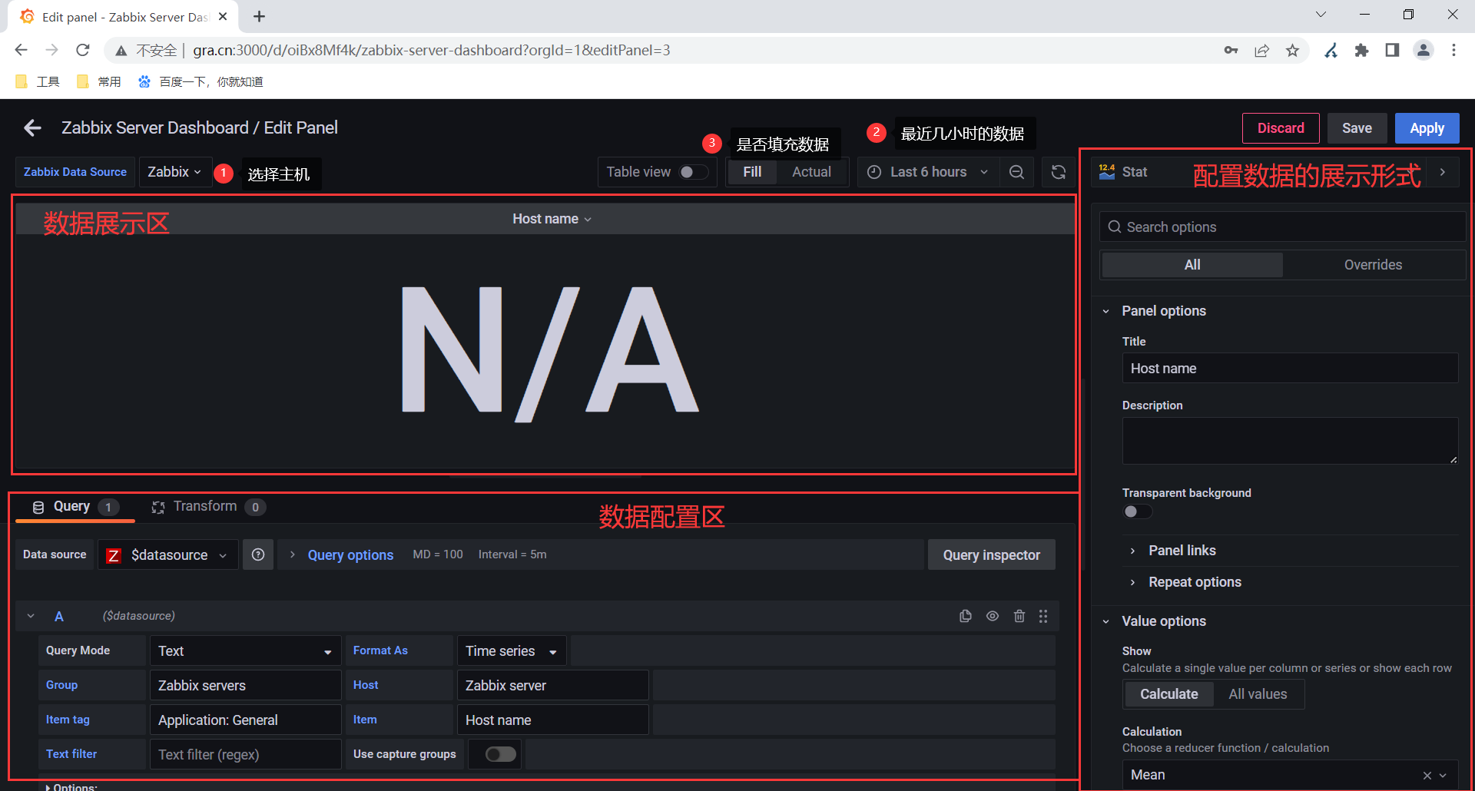
Task: Edit the panel Title field
Action: [x=1290, y=369]
